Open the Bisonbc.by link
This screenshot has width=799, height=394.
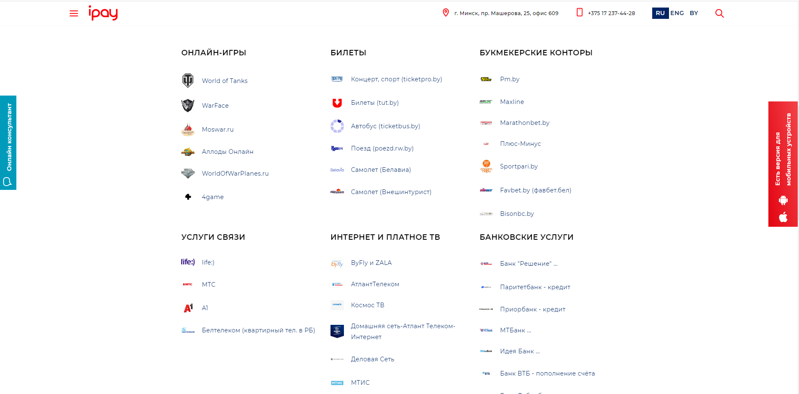point(517,214)
